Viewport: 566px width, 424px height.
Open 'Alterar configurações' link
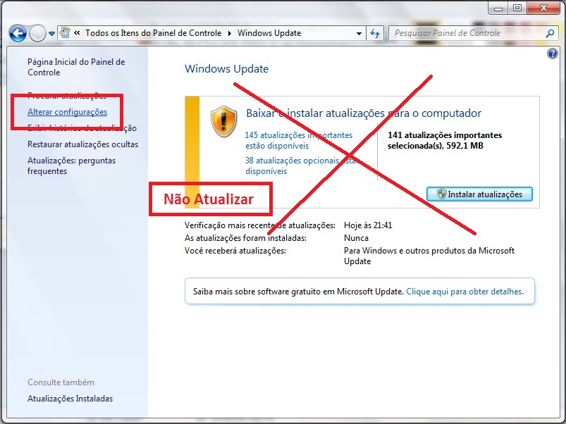[68, 112]
